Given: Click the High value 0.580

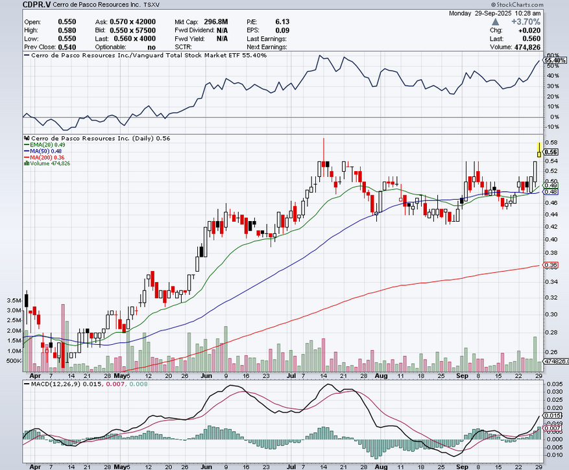Looking at the screenshot, I should tap(67, 30).
